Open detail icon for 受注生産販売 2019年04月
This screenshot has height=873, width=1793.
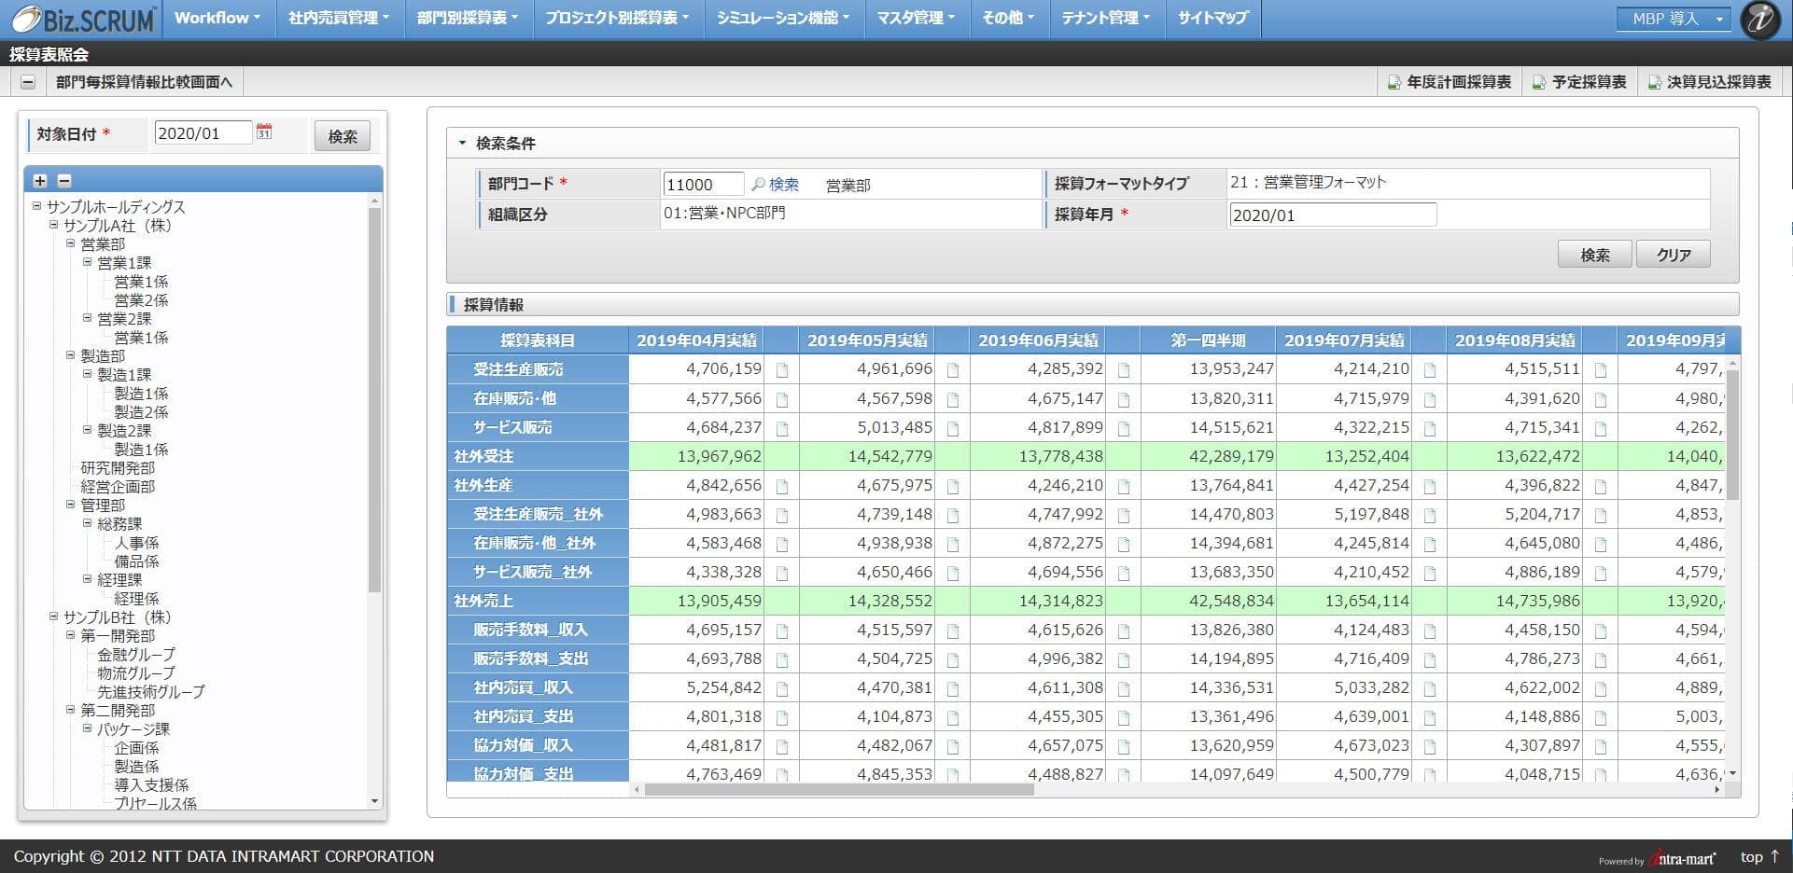point(782,370)
